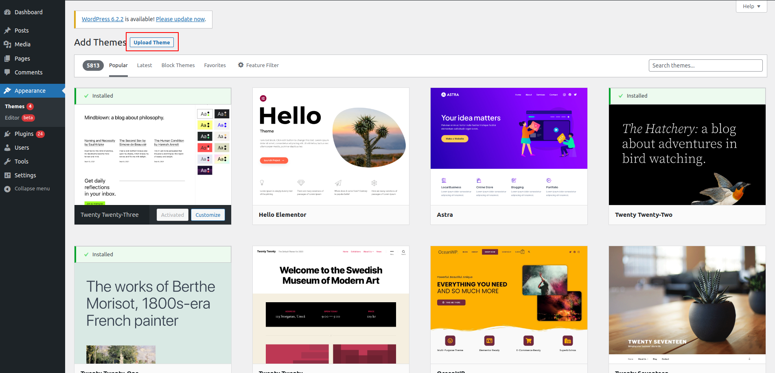Image resolution: width=775 pixels, height=373 pixels.
Task: Open the Media library icon
Action: [x=8, y=44]
